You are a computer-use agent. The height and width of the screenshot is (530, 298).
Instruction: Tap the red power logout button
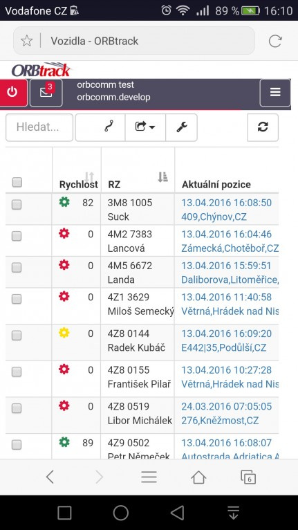13,93
